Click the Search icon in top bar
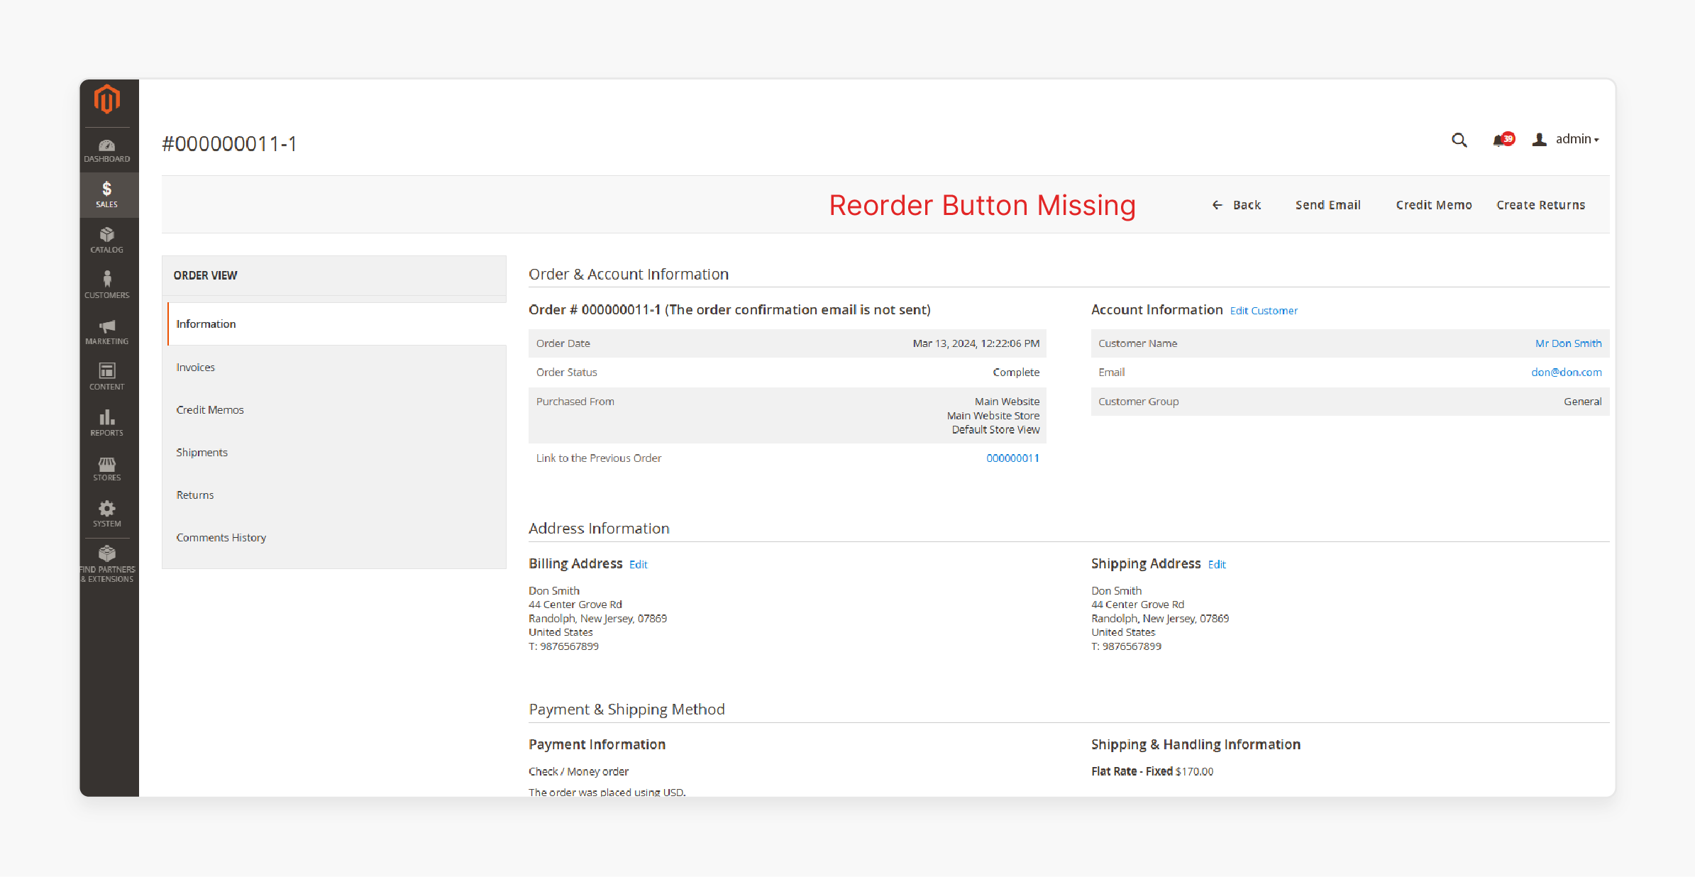Viewport: 1695px width, 877px height. point(1462,140)
